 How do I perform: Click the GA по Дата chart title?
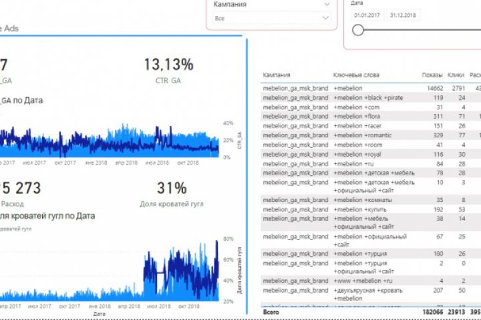point(21,101)
